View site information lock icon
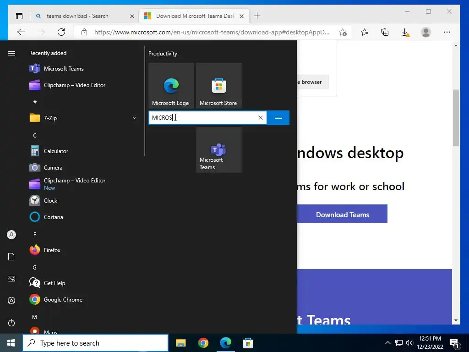 pos(84,32)
